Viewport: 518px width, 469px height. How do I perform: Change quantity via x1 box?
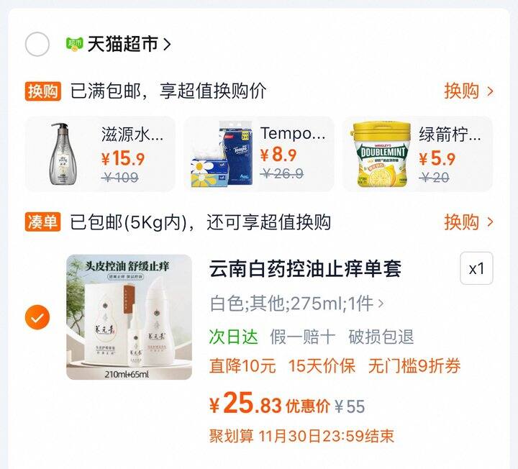click(x=476, y=268)
